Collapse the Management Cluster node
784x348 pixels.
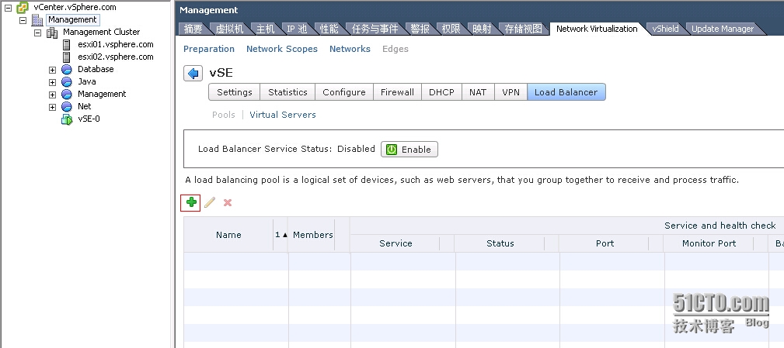pos(37,33)
